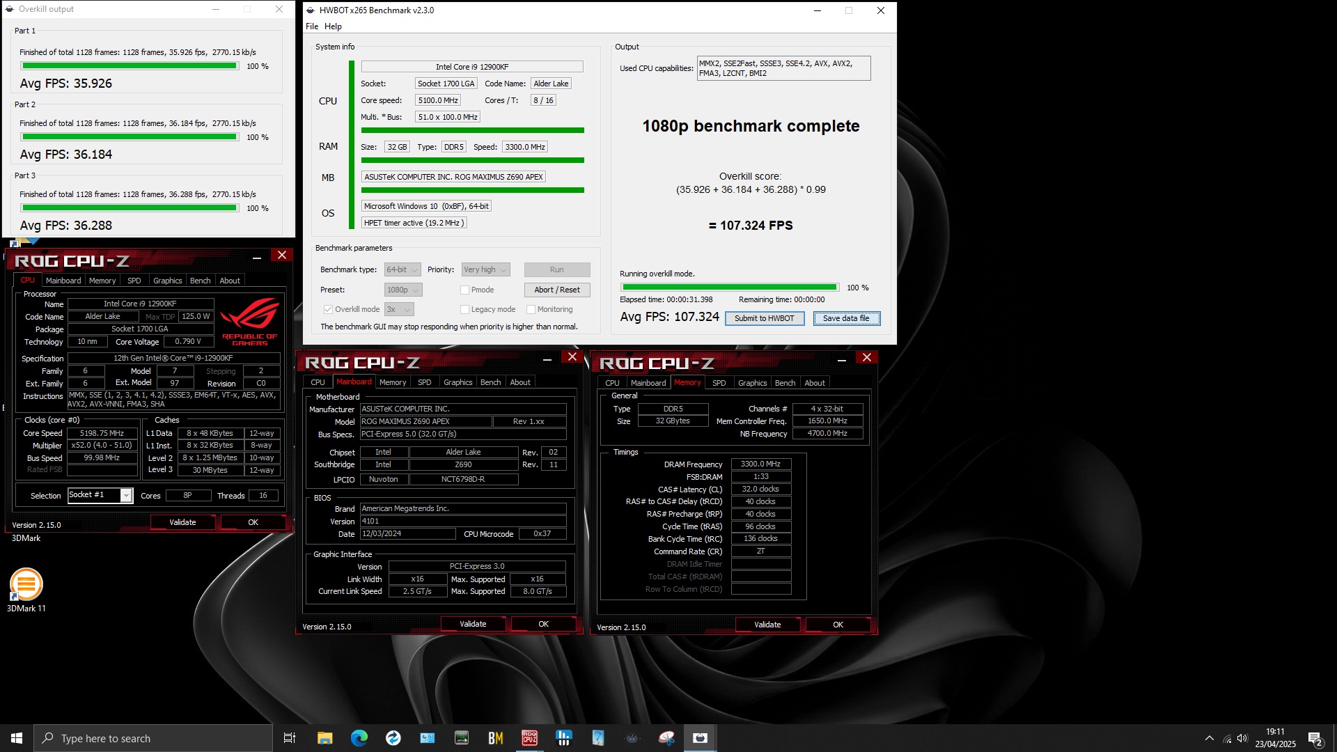Click the Intel Core i9 12900KF CPU field in HWBOT
This screenshot has width=1337, height=752.
(472, 67)
